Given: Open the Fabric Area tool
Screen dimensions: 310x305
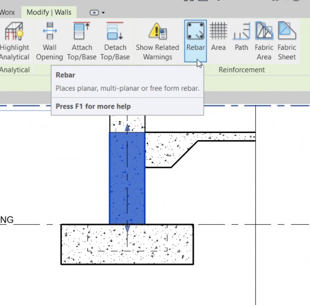Looking at the screenshot, I should point(264,41).
